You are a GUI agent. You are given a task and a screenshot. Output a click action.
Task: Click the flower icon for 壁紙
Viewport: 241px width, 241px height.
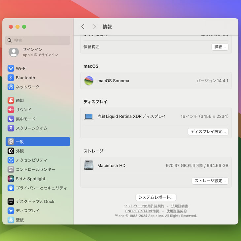[x=11, y=220]
